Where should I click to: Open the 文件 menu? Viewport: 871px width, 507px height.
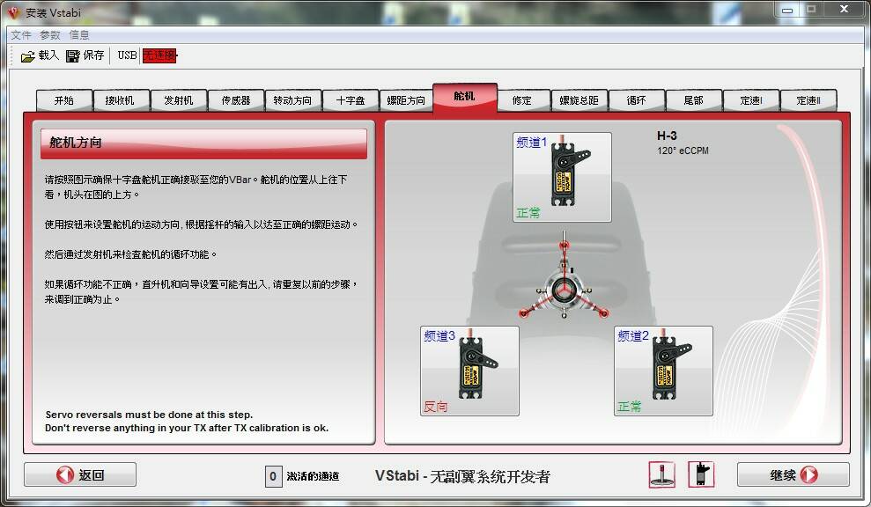coord(21,35)
